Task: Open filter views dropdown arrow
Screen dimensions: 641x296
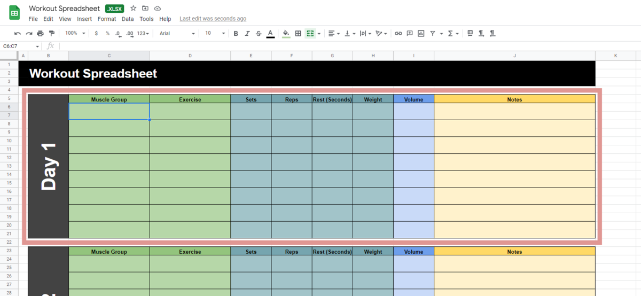Action: click(442, 33)
